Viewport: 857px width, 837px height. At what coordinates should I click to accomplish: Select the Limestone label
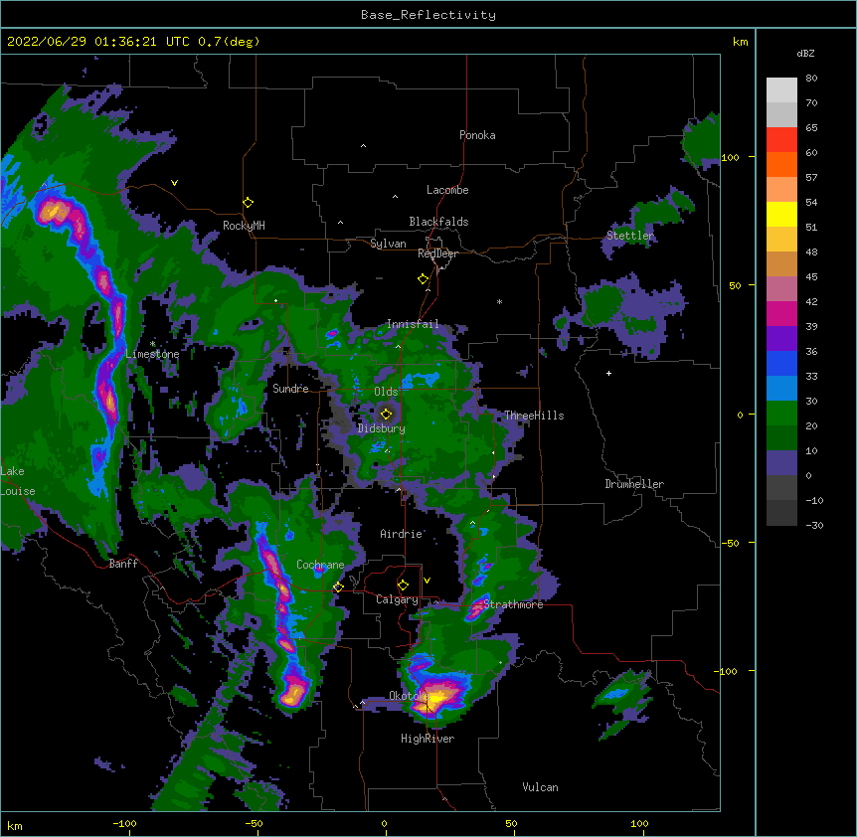(x=152, y=354)
